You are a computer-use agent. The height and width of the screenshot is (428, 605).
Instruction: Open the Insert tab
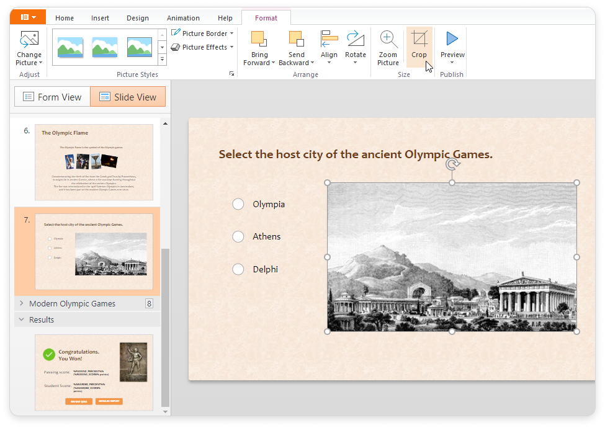click(100, 18)
